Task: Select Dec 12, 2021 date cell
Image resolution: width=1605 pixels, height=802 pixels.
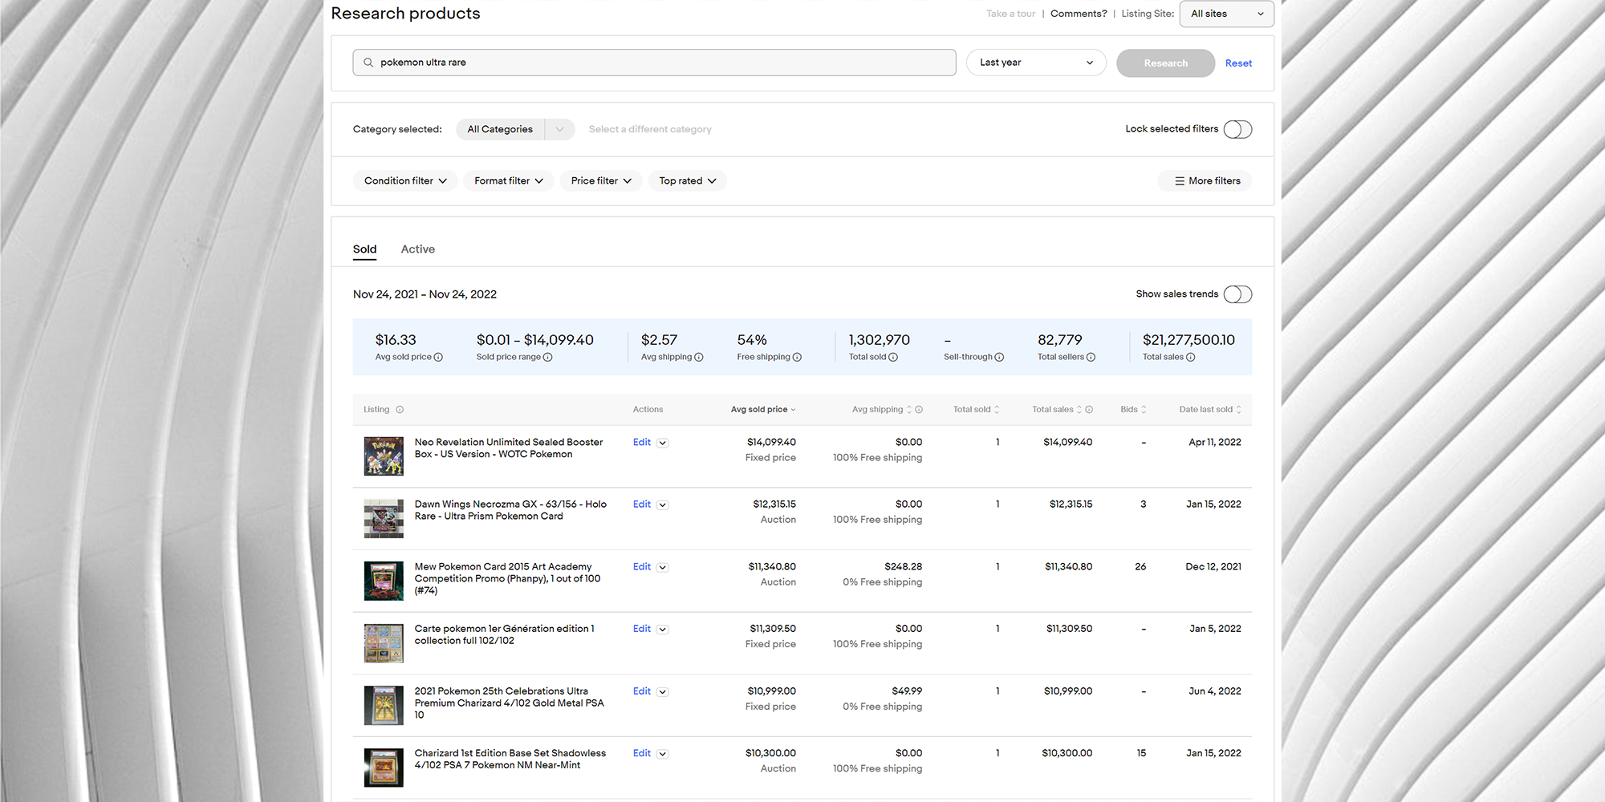Action: click(x=1213, y=567)
